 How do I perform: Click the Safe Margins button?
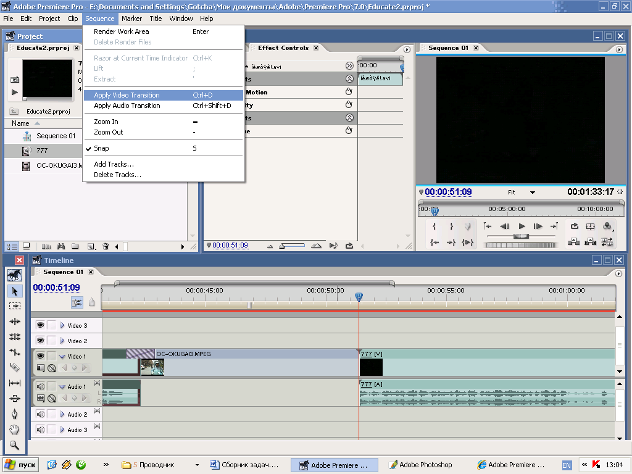591,226
